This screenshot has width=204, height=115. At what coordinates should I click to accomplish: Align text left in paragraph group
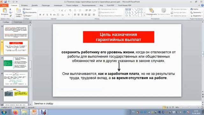point(75,15)
